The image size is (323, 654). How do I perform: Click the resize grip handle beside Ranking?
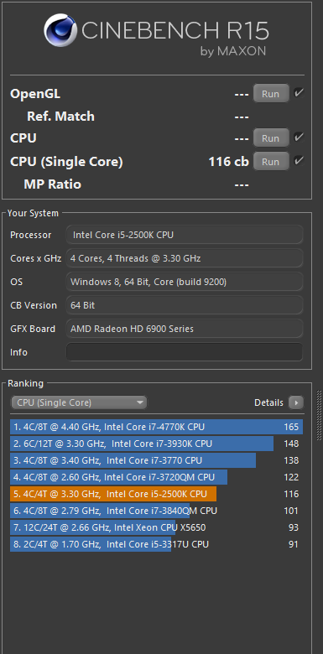[x=320, y=415]
